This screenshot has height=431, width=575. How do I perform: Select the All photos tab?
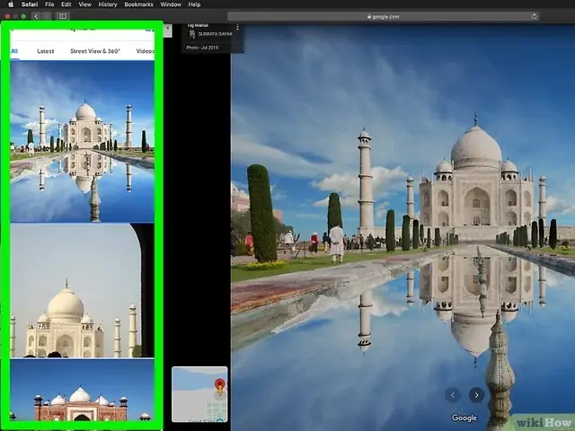click(x=14, y=51)
